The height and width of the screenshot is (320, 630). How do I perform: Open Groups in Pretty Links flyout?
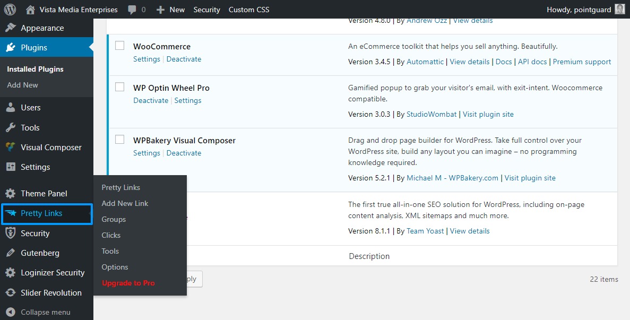(x=114, y=219)
